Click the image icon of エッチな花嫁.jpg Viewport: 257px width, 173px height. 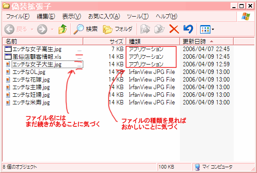coord(8,80)
